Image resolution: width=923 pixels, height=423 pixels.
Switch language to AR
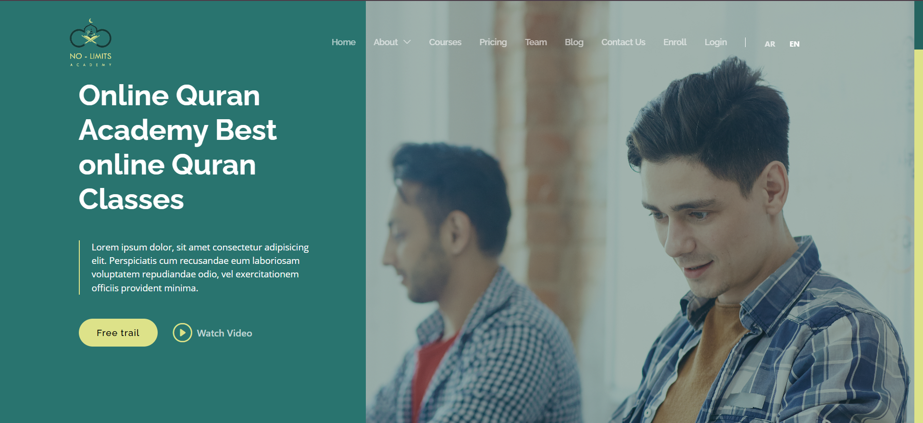pos(770,44)
